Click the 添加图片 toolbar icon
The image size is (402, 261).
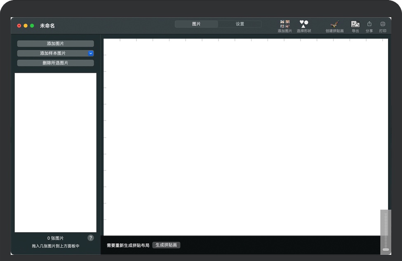coord(284,24)
